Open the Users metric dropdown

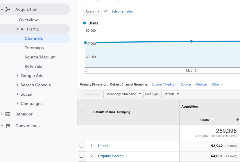(92, 11)
